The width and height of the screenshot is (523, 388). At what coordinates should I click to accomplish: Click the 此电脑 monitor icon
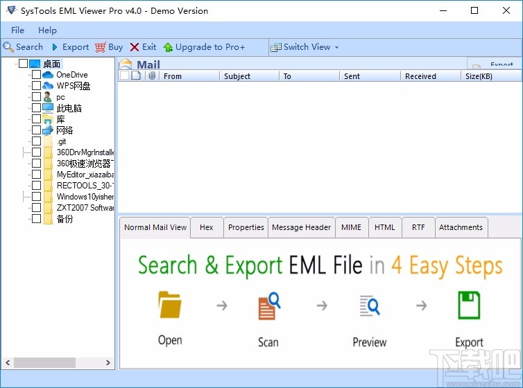(x=48, y=107)
